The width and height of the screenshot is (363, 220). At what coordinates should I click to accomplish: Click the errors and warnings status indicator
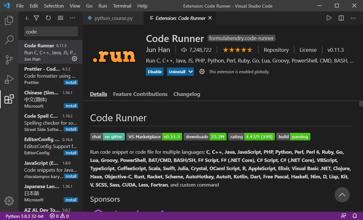coord(59,216)
